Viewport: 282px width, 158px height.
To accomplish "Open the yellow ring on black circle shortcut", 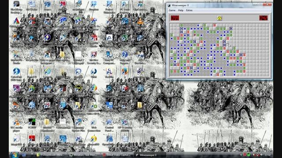I will [78, 88].
